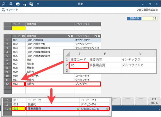Select the [@月]月分通勤定期代 cell
Viewport: 161px width, 117px height.
pyautogui.click(x=45, y=56)
